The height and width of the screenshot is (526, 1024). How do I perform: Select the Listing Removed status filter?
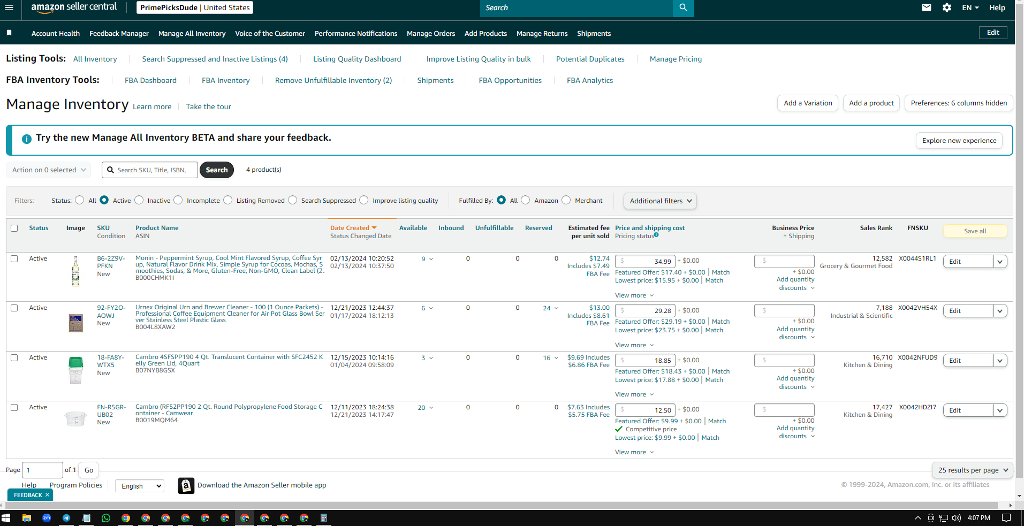228,200
